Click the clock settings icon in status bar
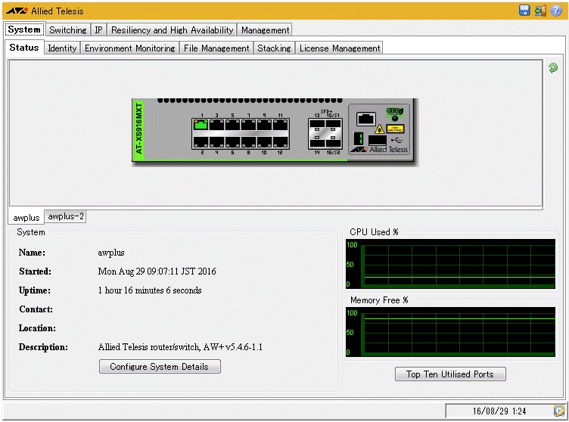This screenshot has height=422, width=569. coord(559,410)
